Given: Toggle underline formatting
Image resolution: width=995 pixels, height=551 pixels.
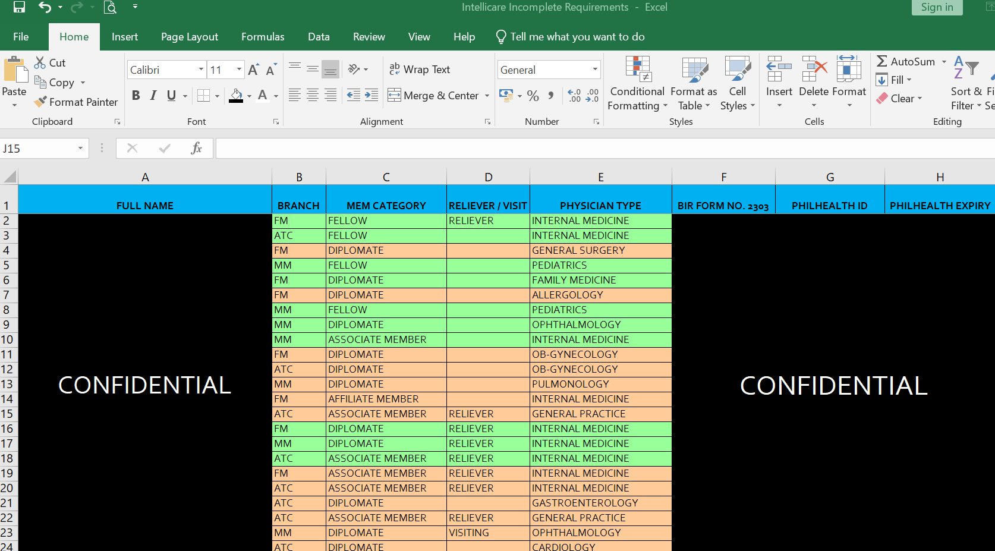Looking at the screenshot, I should pos(171,95).
